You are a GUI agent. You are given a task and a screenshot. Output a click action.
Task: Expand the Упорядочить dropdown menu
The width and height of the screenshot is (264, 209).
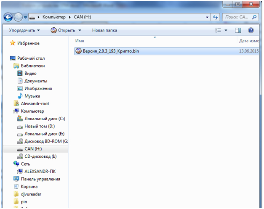pyautogui.click(x=24, y=30)
